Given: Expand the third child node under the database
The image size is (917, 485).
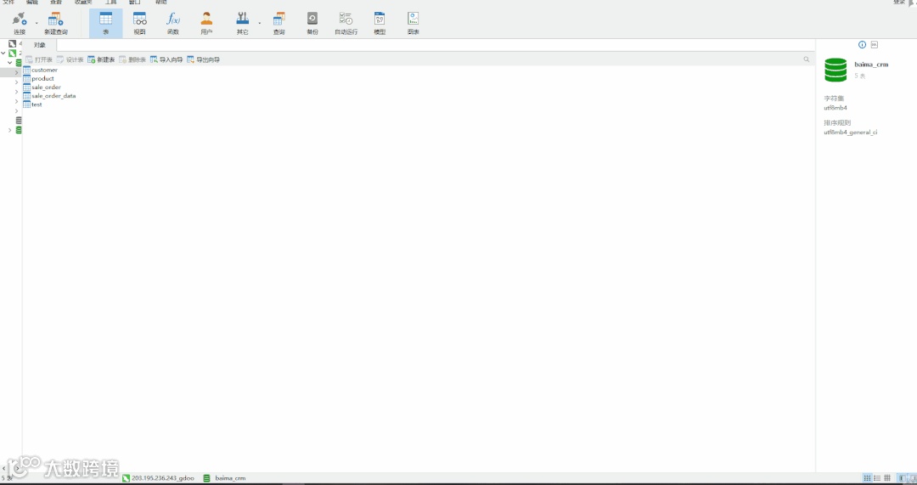Looking at the screenshot, I should [16, 92].
